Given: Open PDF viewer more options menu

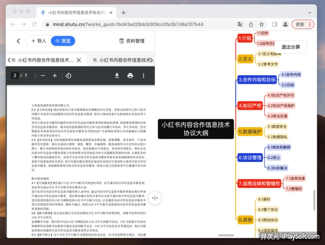Looking at the screenshot, I should [143, 76].
